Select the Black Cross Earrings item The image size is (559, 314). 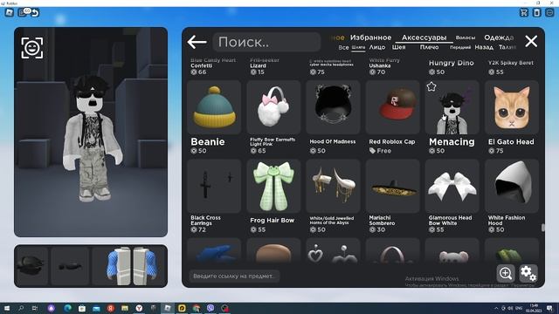pyautogui.click(x=214, y=186)
